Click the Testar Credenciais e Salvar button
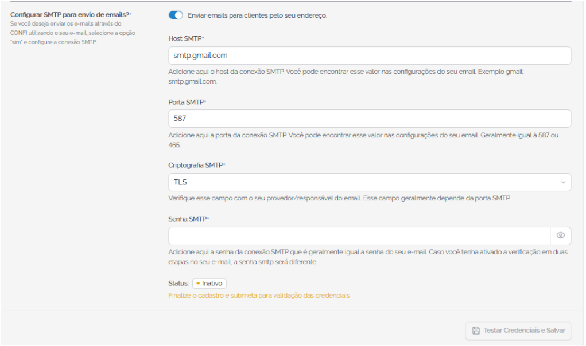586x346 pixels. point(518,331)
